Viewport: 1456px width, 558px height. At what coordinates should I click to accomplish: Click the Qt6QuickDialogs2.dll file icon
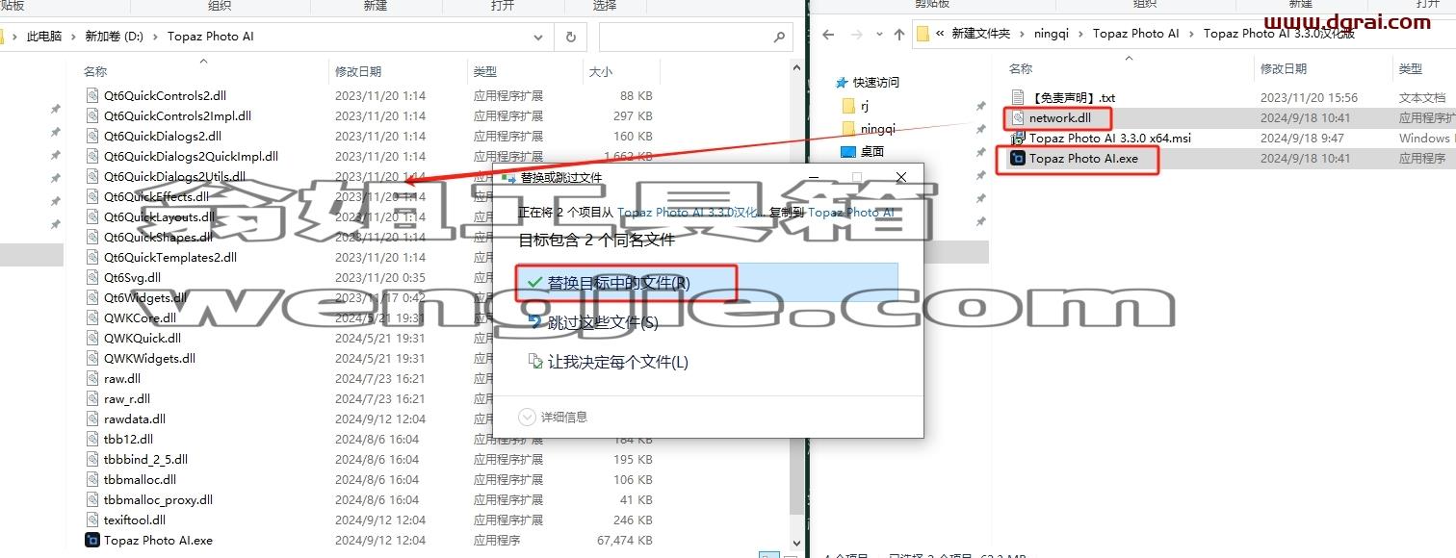click(92, 137)
